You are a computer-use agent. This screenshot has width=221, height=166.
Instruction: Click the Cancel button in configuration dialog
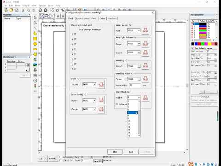pyautogui.click(x=131, y=152)
